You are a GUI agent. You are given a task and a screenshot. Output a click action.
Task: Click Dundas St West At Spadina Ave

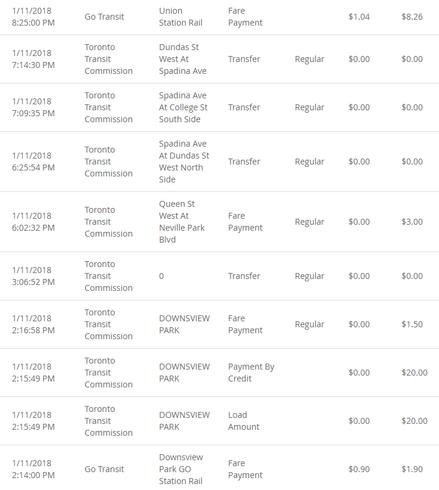pyautogui.click(x=182, y=59)
